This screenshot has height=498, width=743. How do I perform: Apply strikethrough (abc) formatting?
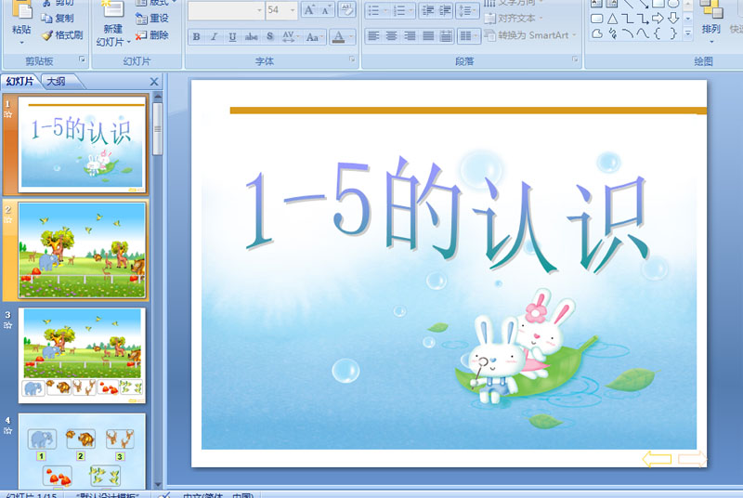pos(251,36)
